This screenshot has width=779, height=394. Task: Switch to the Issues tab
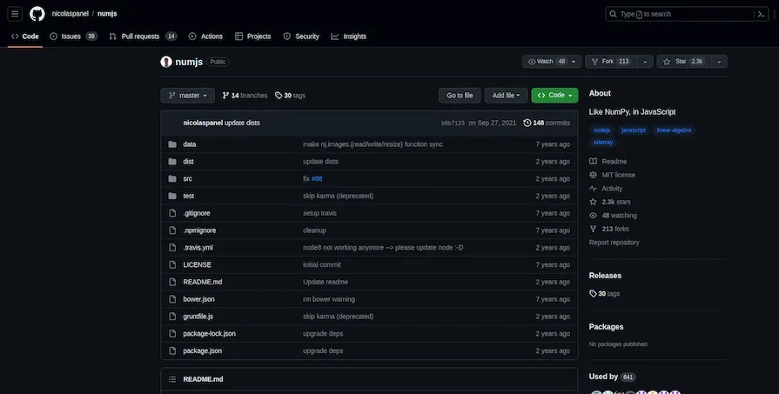(x=72, y=37)
